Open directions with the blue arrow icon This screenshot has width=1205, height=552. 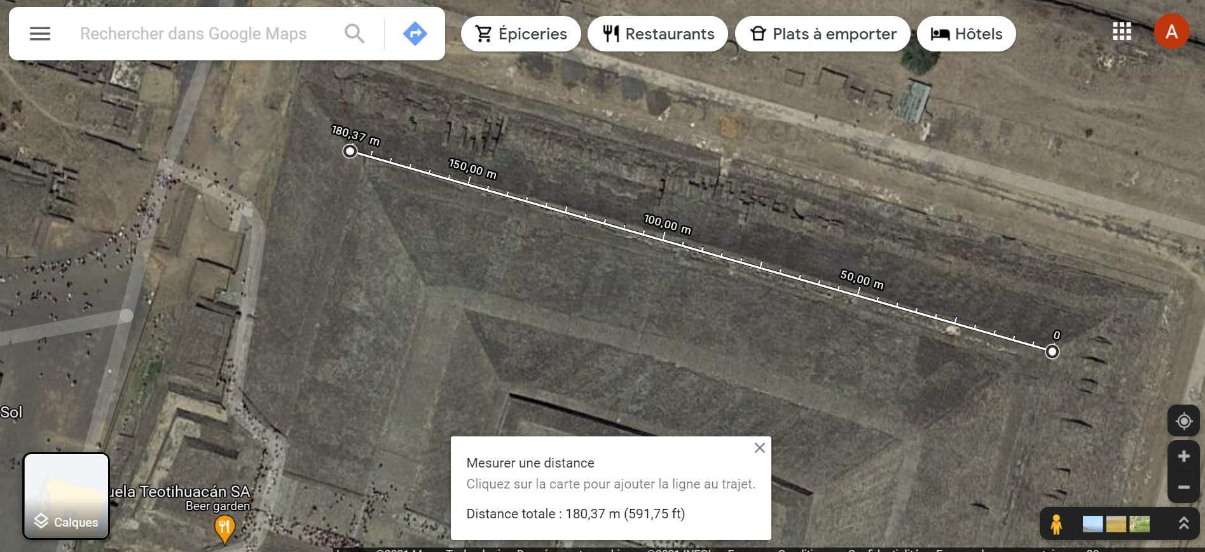[x=415, y=34]
